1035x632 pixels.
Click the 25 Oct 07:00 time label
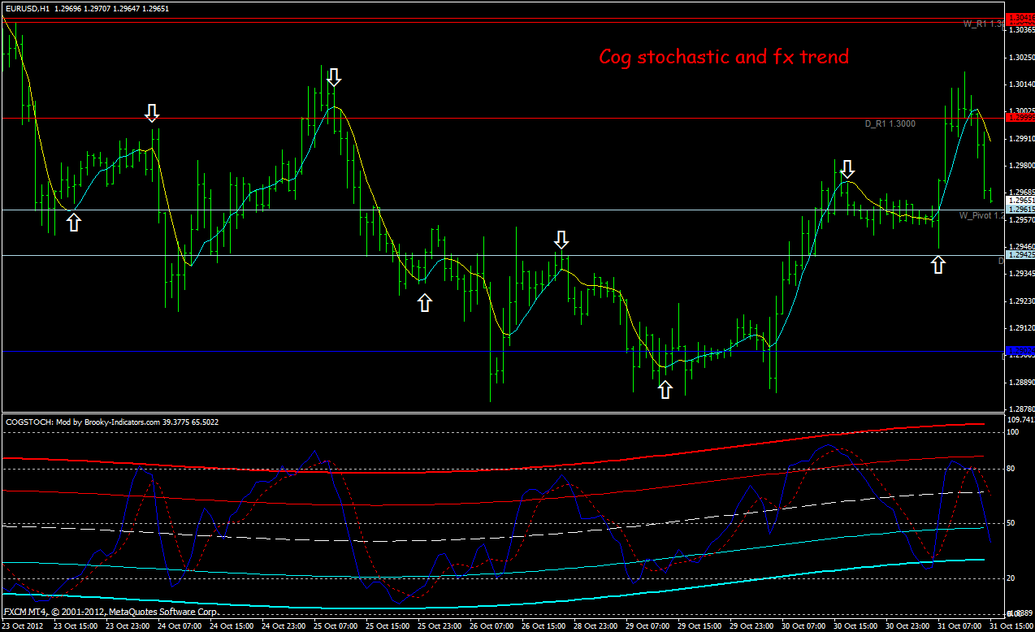pos(337,626)
